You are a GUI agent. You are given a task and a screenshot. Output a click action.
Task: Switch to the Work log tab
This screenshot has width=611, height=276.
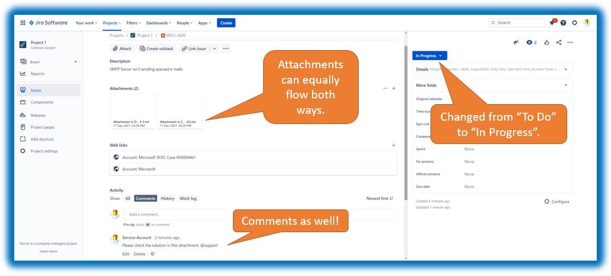188,199
